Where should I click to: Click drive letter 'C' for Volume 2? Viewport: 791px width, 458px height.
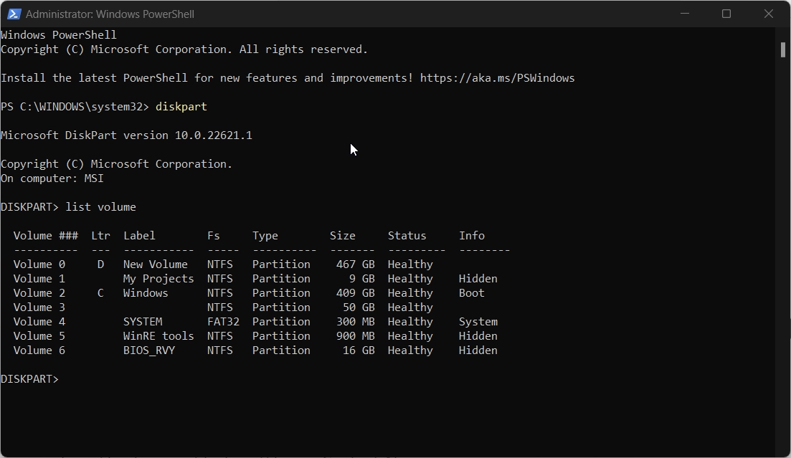click(100, 293)
